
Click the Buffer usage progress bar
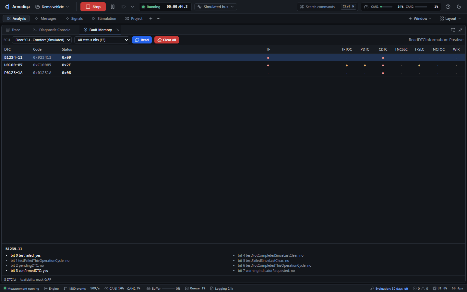pyautogui.click(x=168, y=288)
